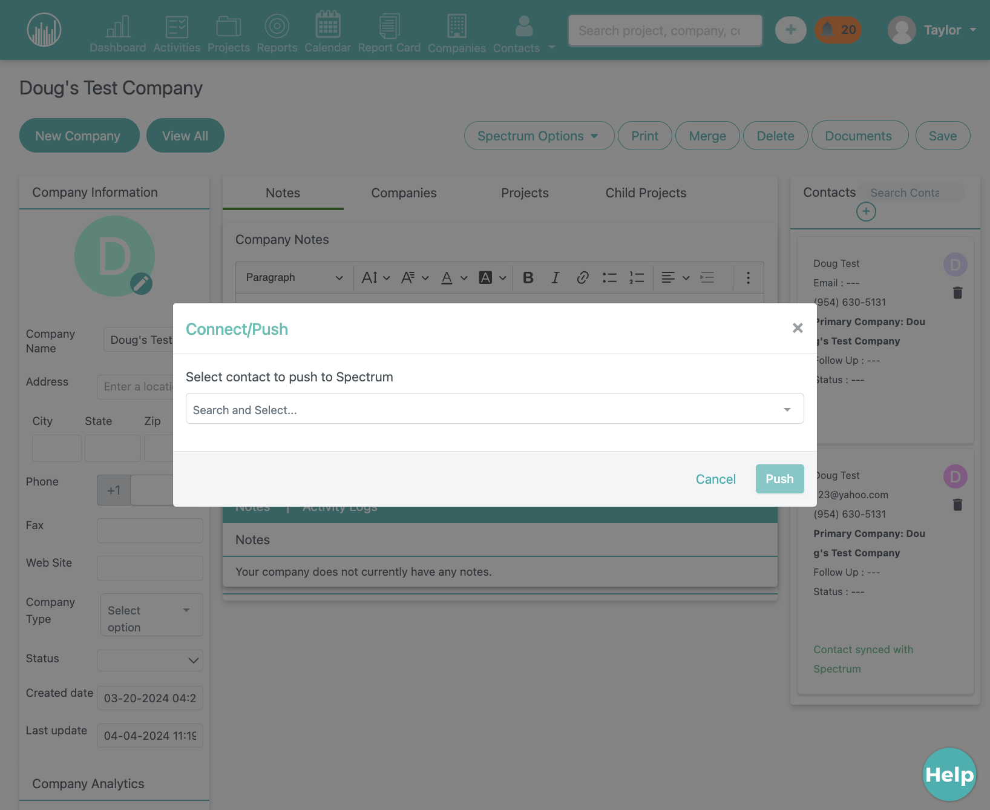Click the plus quick-add button in header
Viewport: 990px width, 810px height.
(x=791, y=30)
